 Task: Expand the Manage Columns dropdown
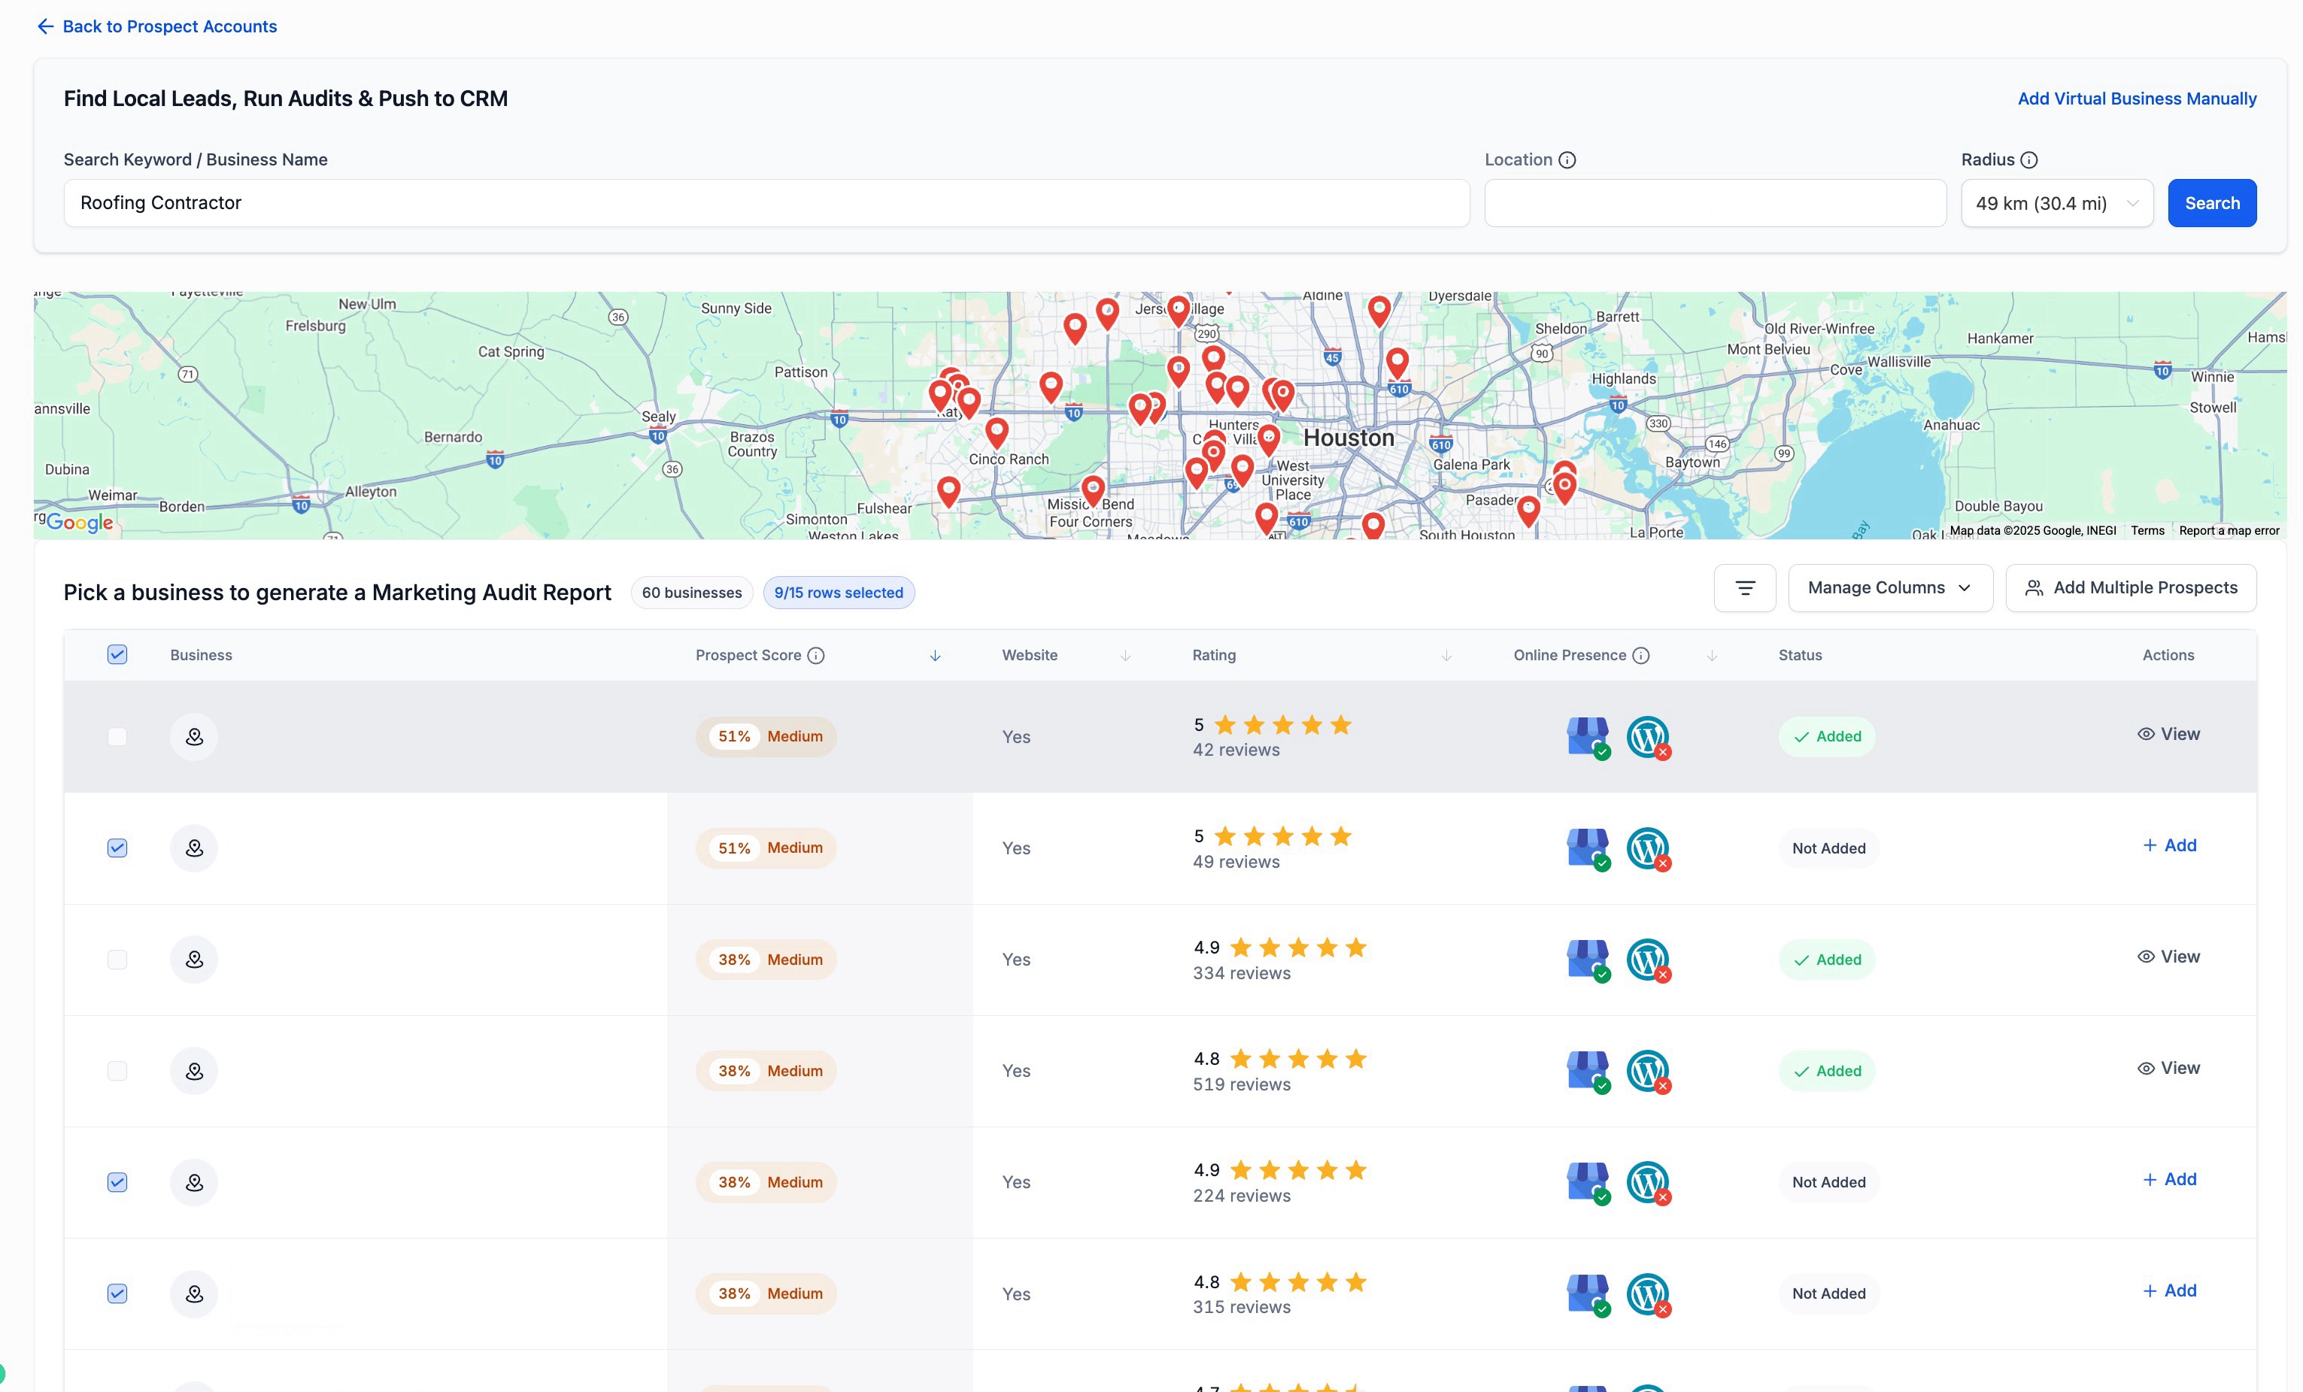[1890, 587]
